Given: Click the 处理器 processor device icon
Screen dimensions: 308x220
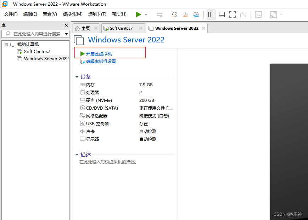Looking at the screenshot, I should point(83,92).
